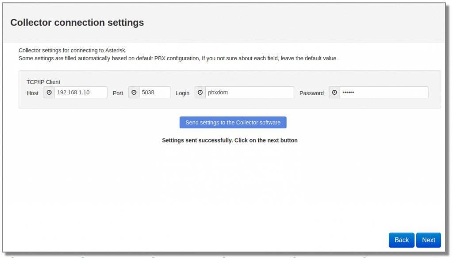Select the Login field showing pbxdom

(x=248, y=92)
